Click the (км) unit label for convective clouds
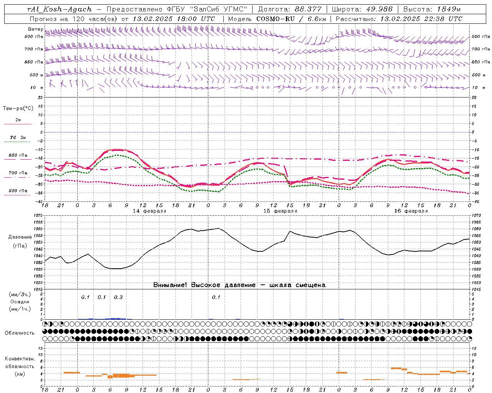Screen dimensions: 492x393 20,374
